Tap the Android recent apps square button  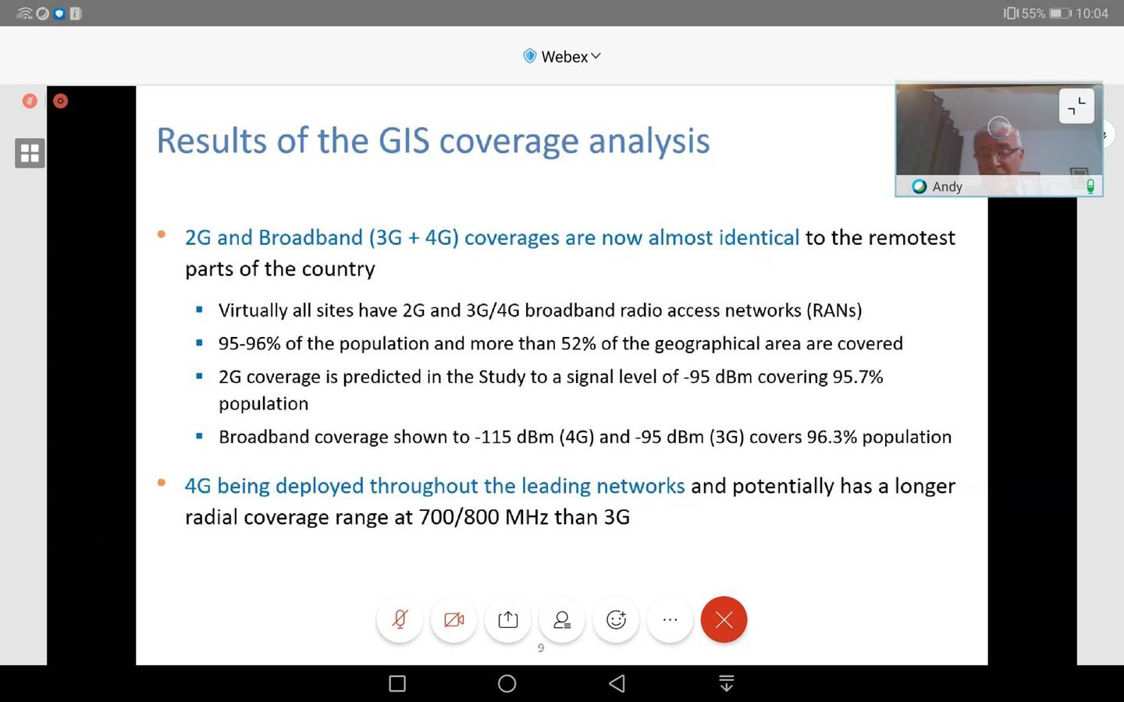(x=397, y=684)
